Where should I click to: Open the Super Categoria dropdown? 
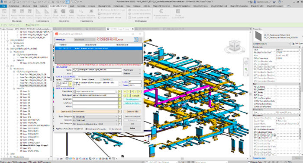[95, 117]
